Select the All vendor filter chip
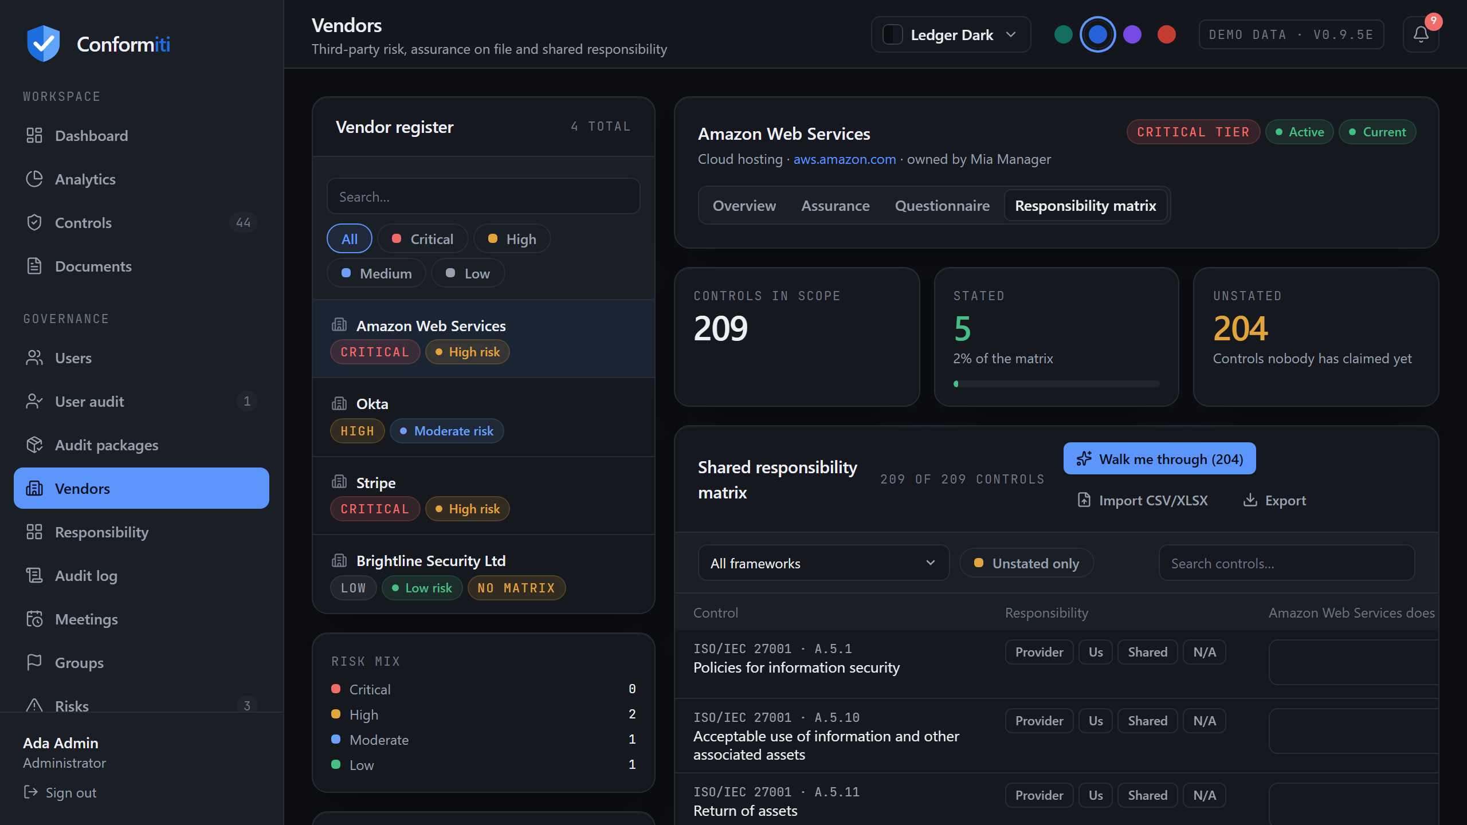The image size is (1467, 825). [350, 239]
